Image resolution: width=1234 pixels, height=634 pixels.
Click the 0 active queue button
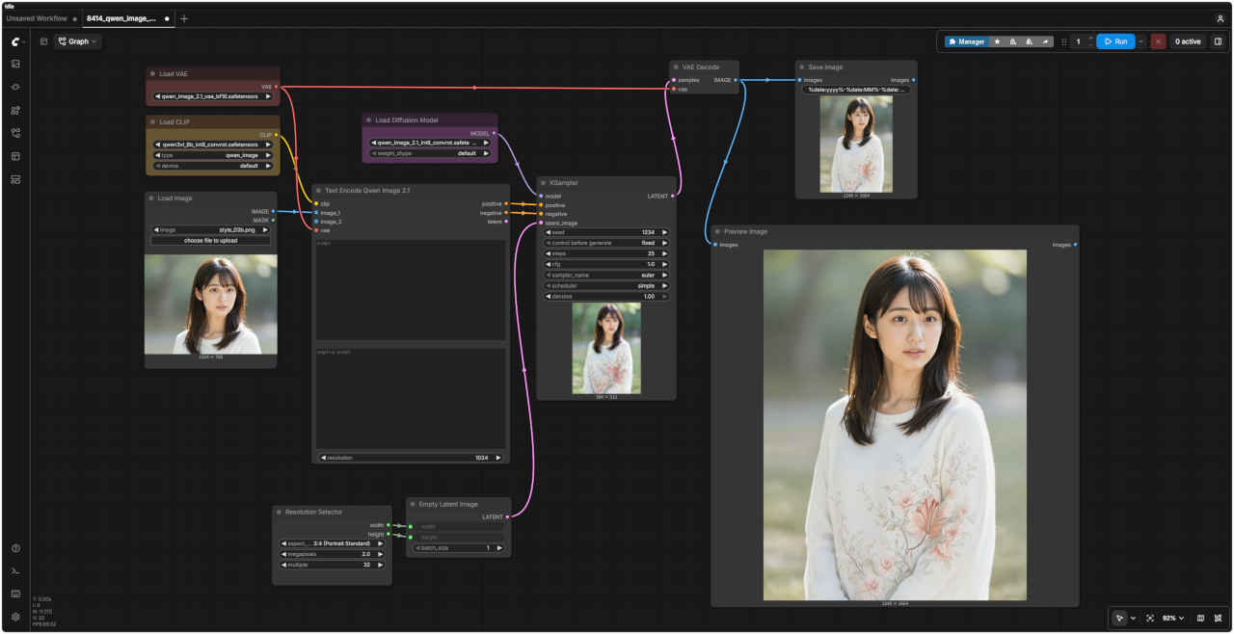click(1187, 41)
